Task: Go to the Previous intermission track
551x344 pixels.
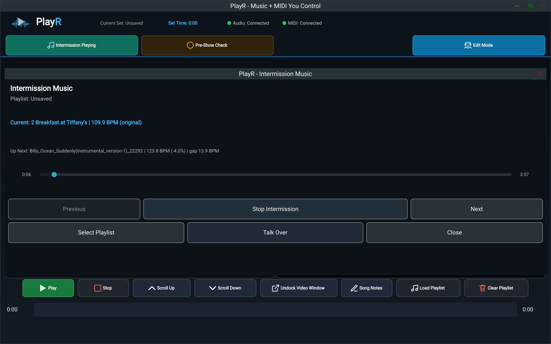Action: [74, 209]
